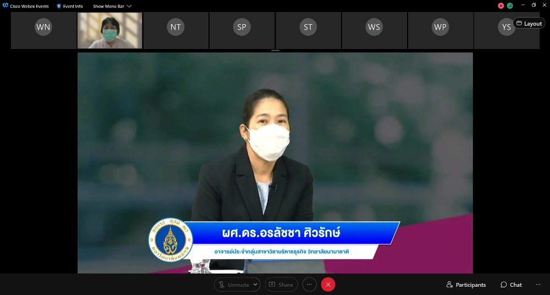Click the Event Info shield icon
This screenshot has width=550, height=295.
click(59, 6)
